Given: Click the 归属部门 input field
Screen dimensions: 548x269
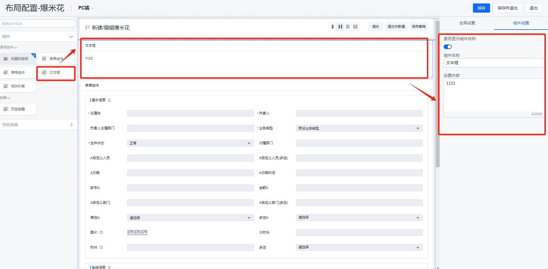Looking at the screenshot, I should click(x=359, y=143).
